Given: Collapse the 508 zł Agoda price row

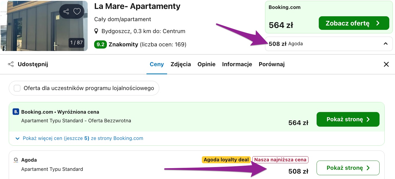Looking at the screenshot, I should click(386, 43).
